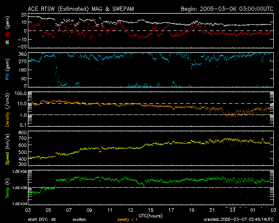Click the '800' speed axis value
279x223 pixels.
tap(23, 132)
